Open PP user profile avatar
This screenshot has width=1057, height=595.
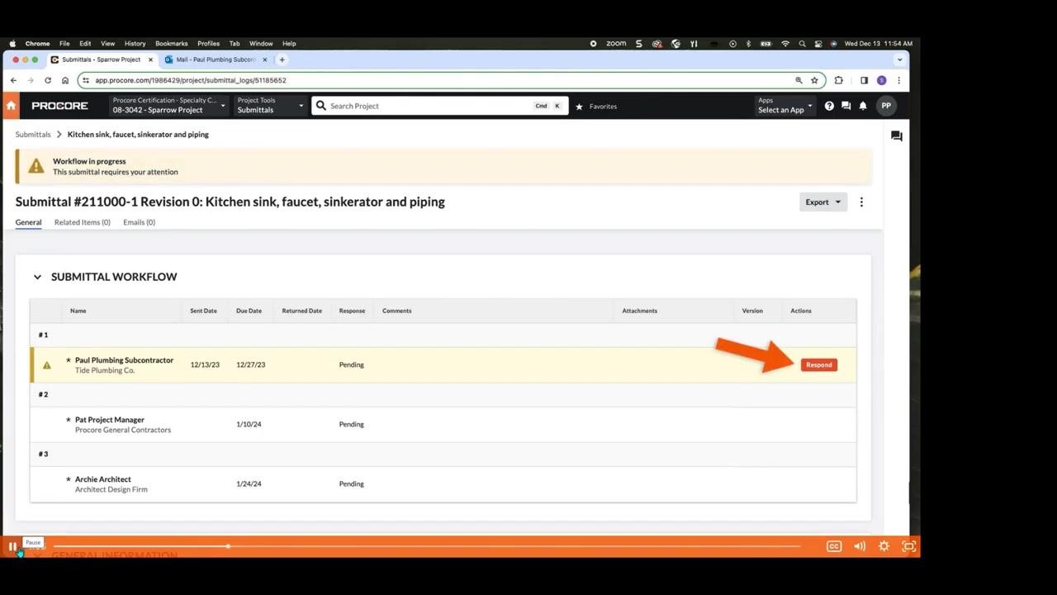click(x=886, y=106)
